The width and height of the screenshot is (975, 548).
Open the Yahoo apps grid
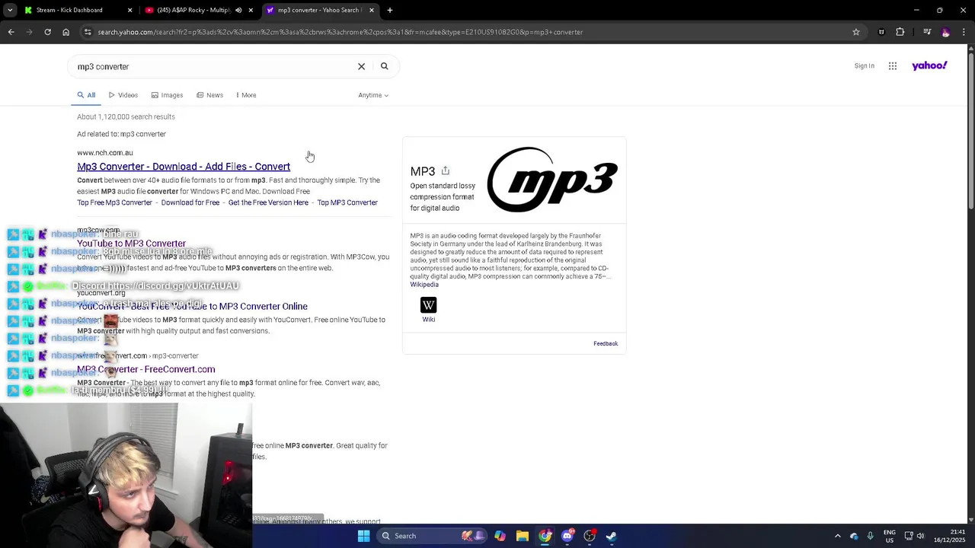tap(893, 66)
